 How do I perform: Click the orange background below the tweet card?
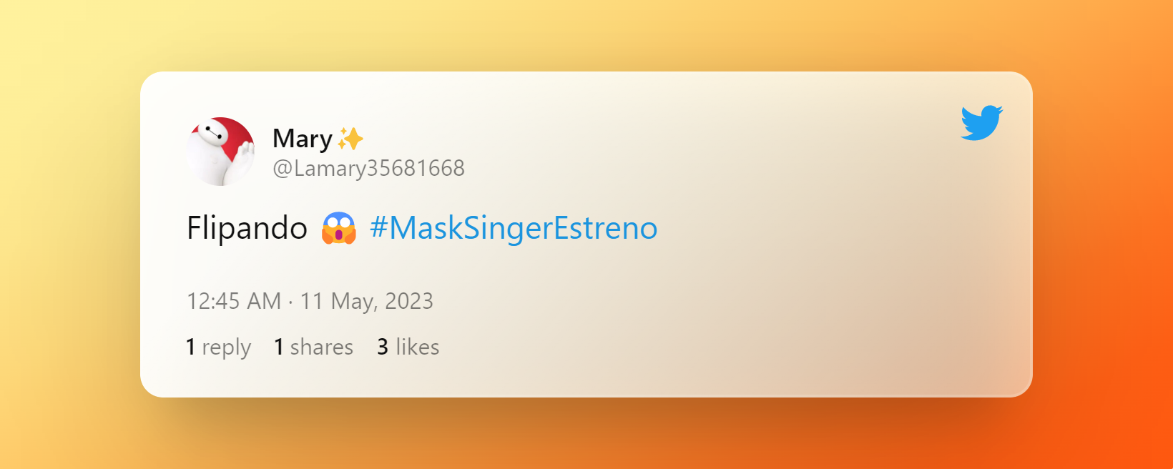point(586,436)
